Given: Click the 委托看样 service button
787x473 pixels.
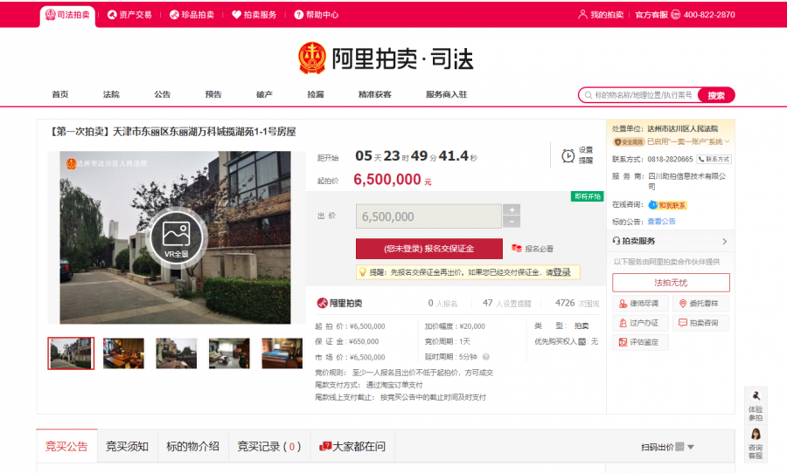Looking at the screenshot, I should coord(700,304).
